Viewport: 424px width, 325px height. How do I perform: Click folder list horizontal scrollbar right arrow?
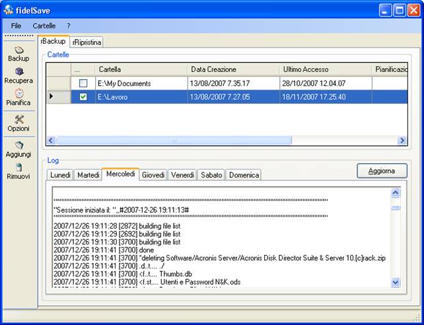(x=402, y=141)
